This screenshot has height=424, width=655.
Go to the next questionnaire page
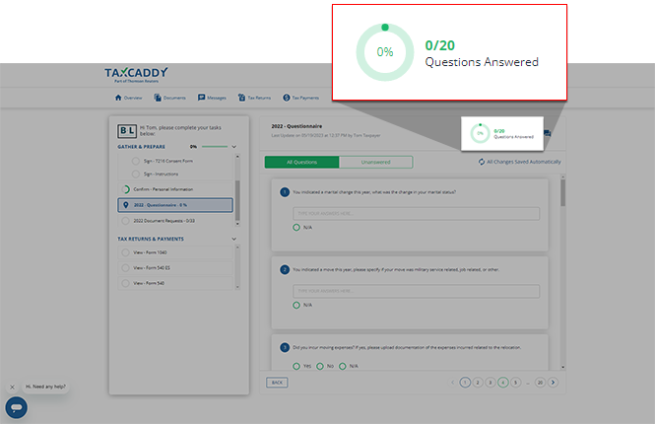click(x=554, y=383)
